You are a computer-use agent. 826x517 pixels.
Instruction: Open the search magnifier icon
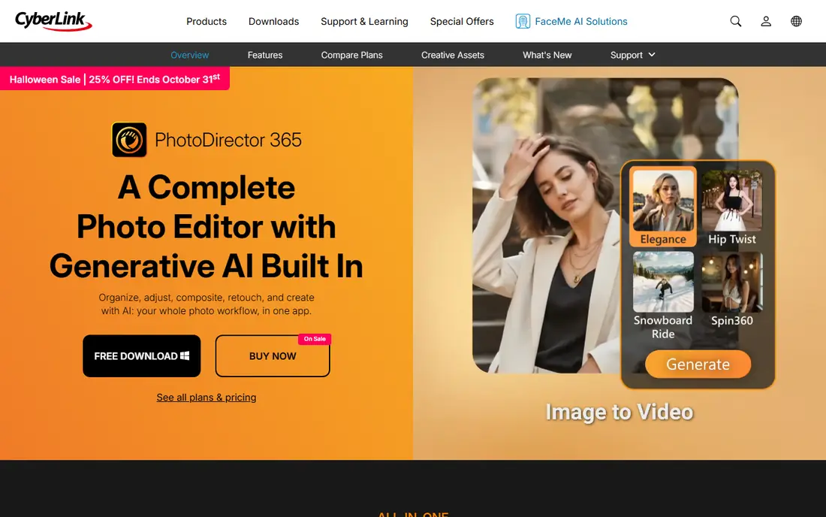(735, 21)
